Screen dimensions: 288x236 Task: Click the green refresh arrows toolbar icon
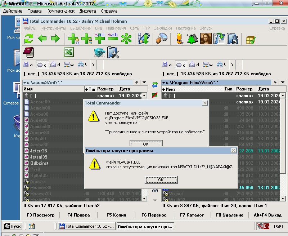pyautogui.click(x=29, y=39)
